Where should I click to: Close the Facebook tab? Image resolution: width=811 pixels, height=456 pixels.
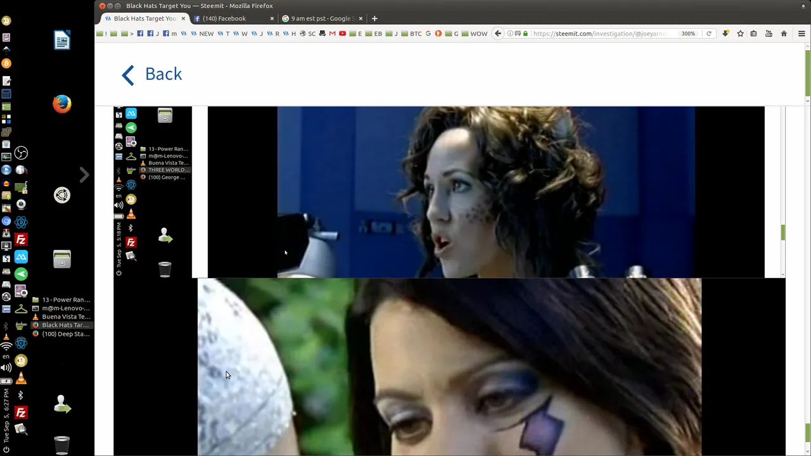pyautogui.click(x=272, y=18)
